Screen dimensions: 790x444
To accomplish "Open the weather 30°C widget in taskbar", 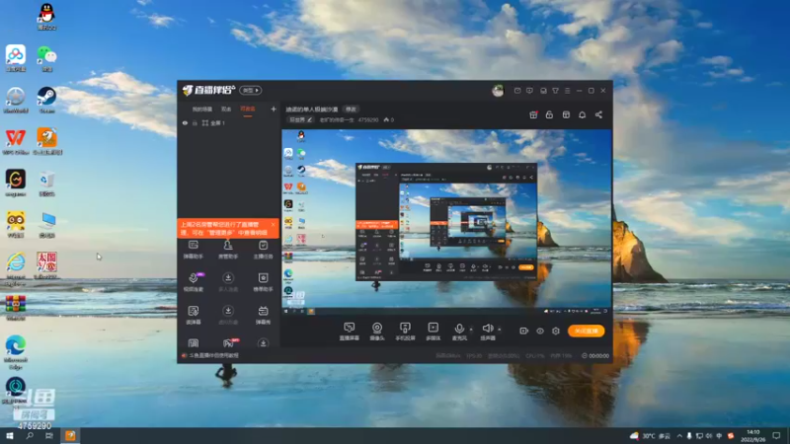I will pyautogui.click(x=651, y=435).
